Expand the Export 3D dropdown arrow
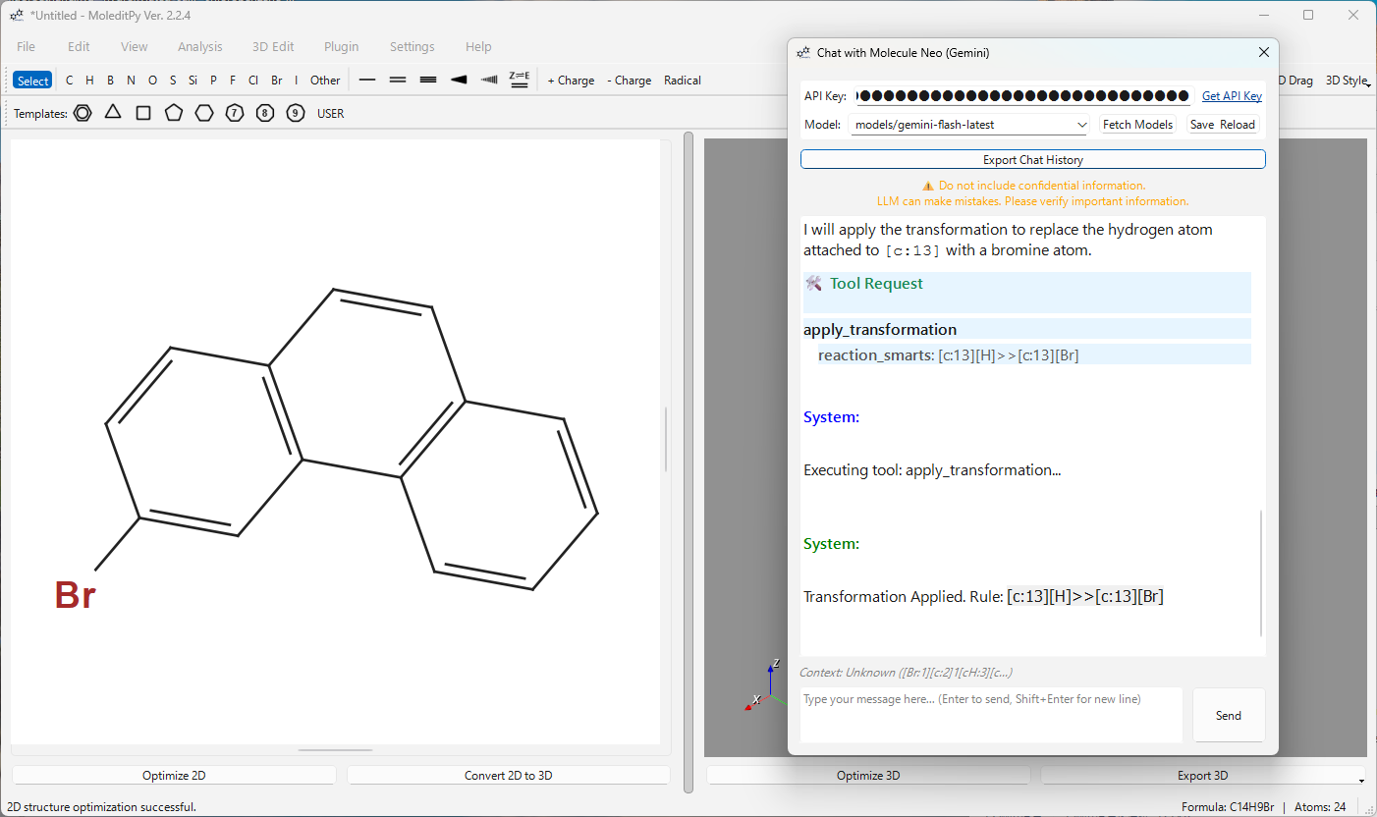The image size is (1377, 817). click(x=1361, y=779)
